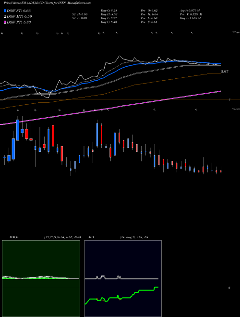Click the 'Pre V: 0.328 M' value
Screen dimensions: 240x317
(x=191, y=14)
